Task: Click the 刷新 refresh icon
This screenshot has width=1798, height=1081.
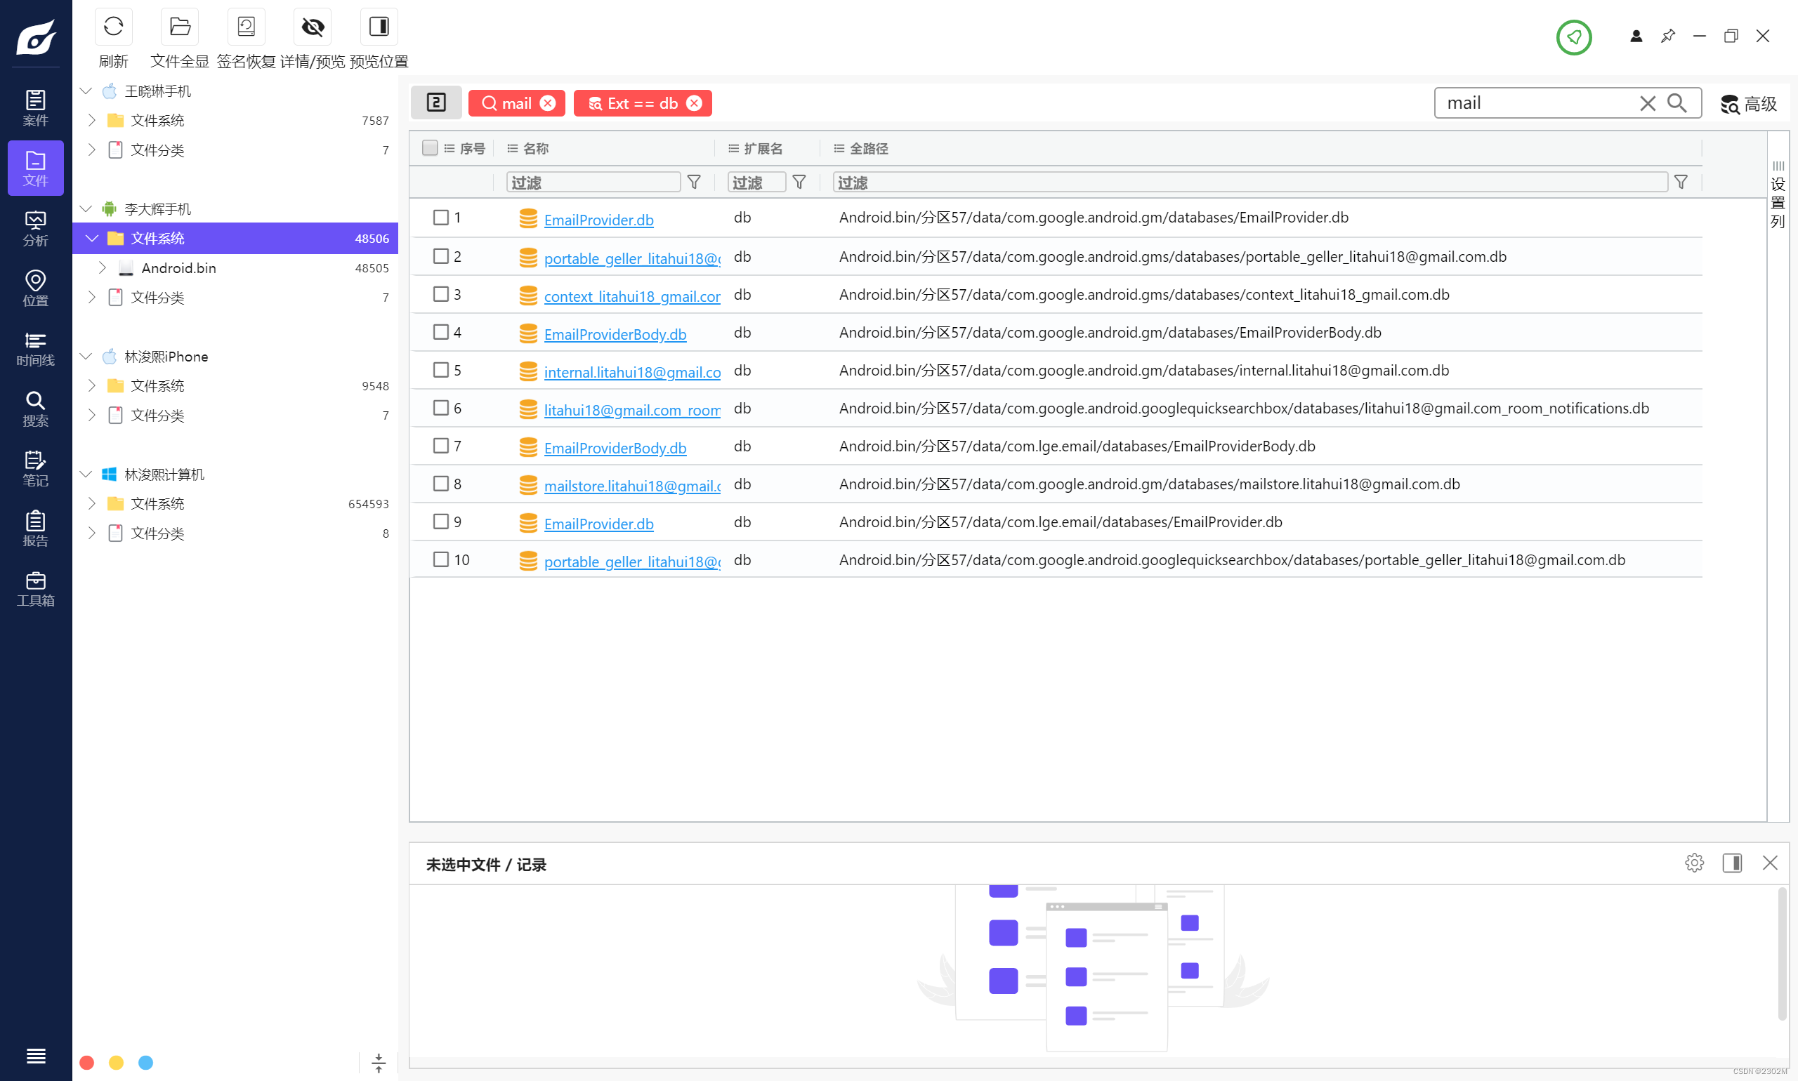Action: coord(113,27)
